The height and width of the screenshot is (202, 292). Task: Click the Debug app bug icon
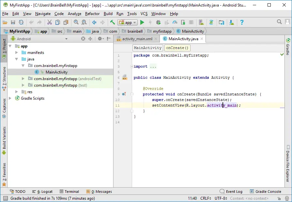tap(158, 23)
